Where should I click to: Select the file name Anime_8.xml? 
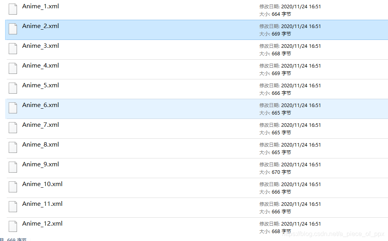coord(41,145)
